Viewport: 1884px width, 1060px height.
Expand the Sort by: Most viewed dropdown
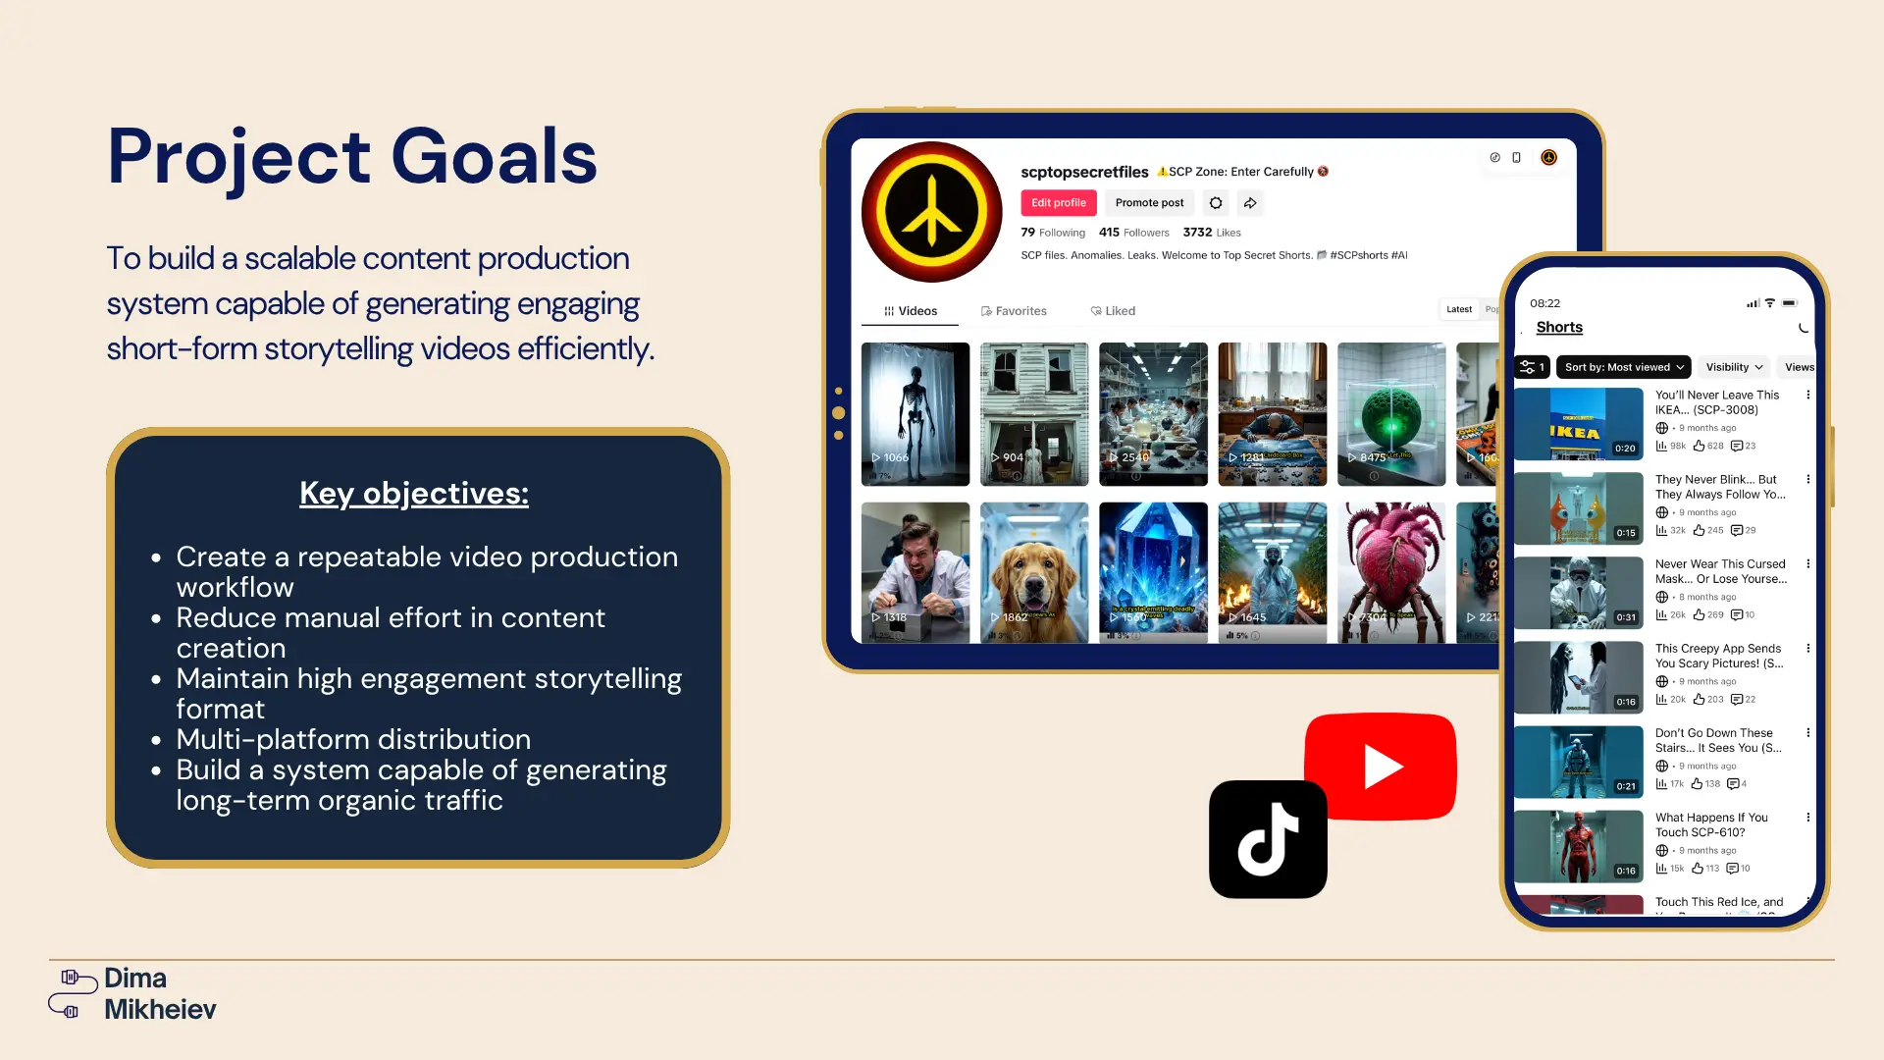pyautogui.click(x=1624, y=367)
